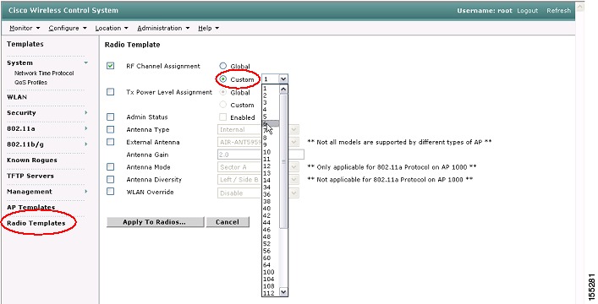This screenshot has height=304, width=598.
Task: Check the Antenna Mode checkbox
Action: click(x=110, y=167)
